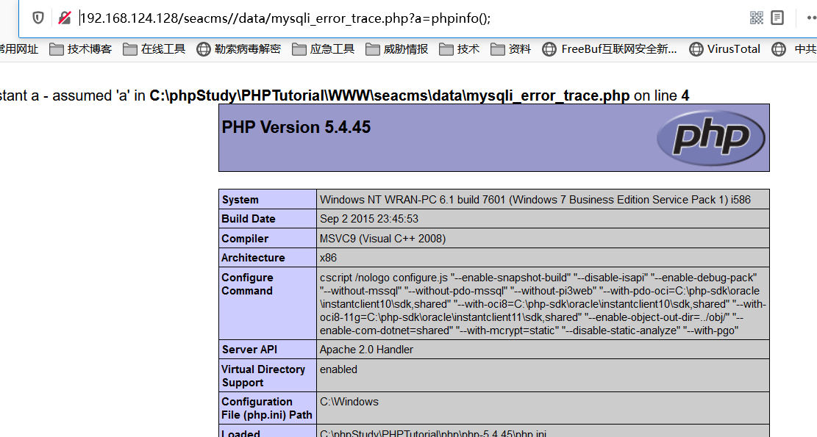Image resolution: width=817 pixels, height=437 pixels.
Task: Open the 威胁情报 bookmark folder
Action: 396,49
